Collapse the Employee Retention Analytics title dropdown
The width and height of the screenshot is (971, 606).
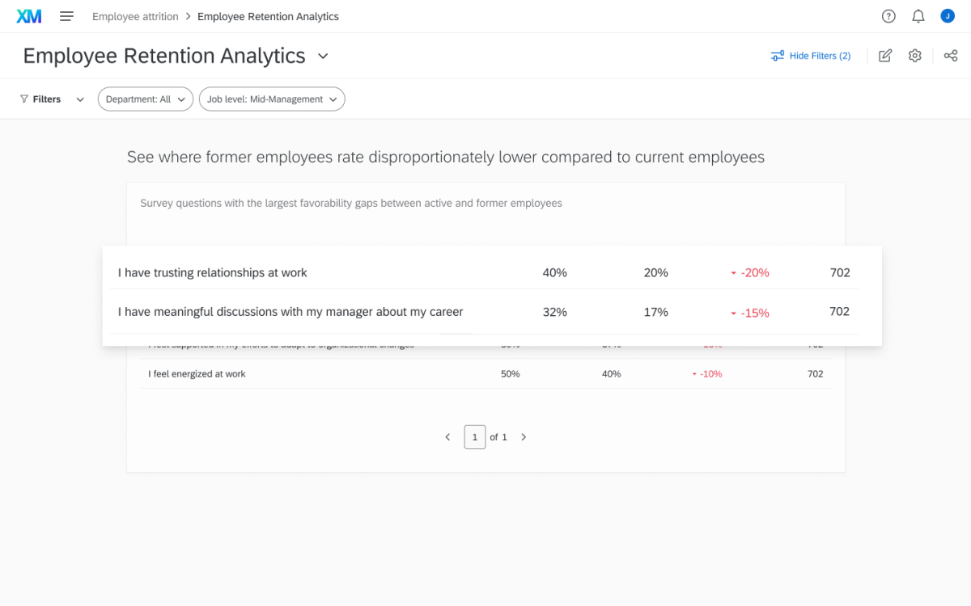(322, 56)
